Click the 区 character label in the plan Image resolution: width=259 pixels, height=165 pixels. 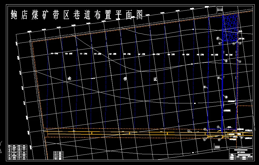156,79
